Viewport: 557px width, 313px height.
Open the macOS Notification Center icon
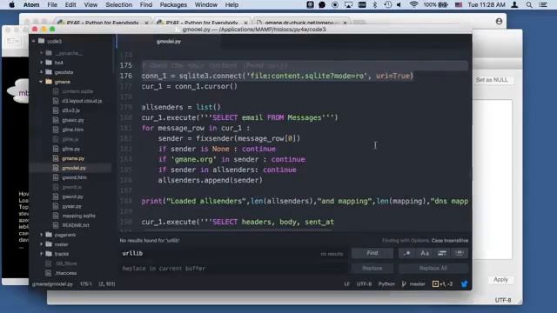(x=543, y=4)
